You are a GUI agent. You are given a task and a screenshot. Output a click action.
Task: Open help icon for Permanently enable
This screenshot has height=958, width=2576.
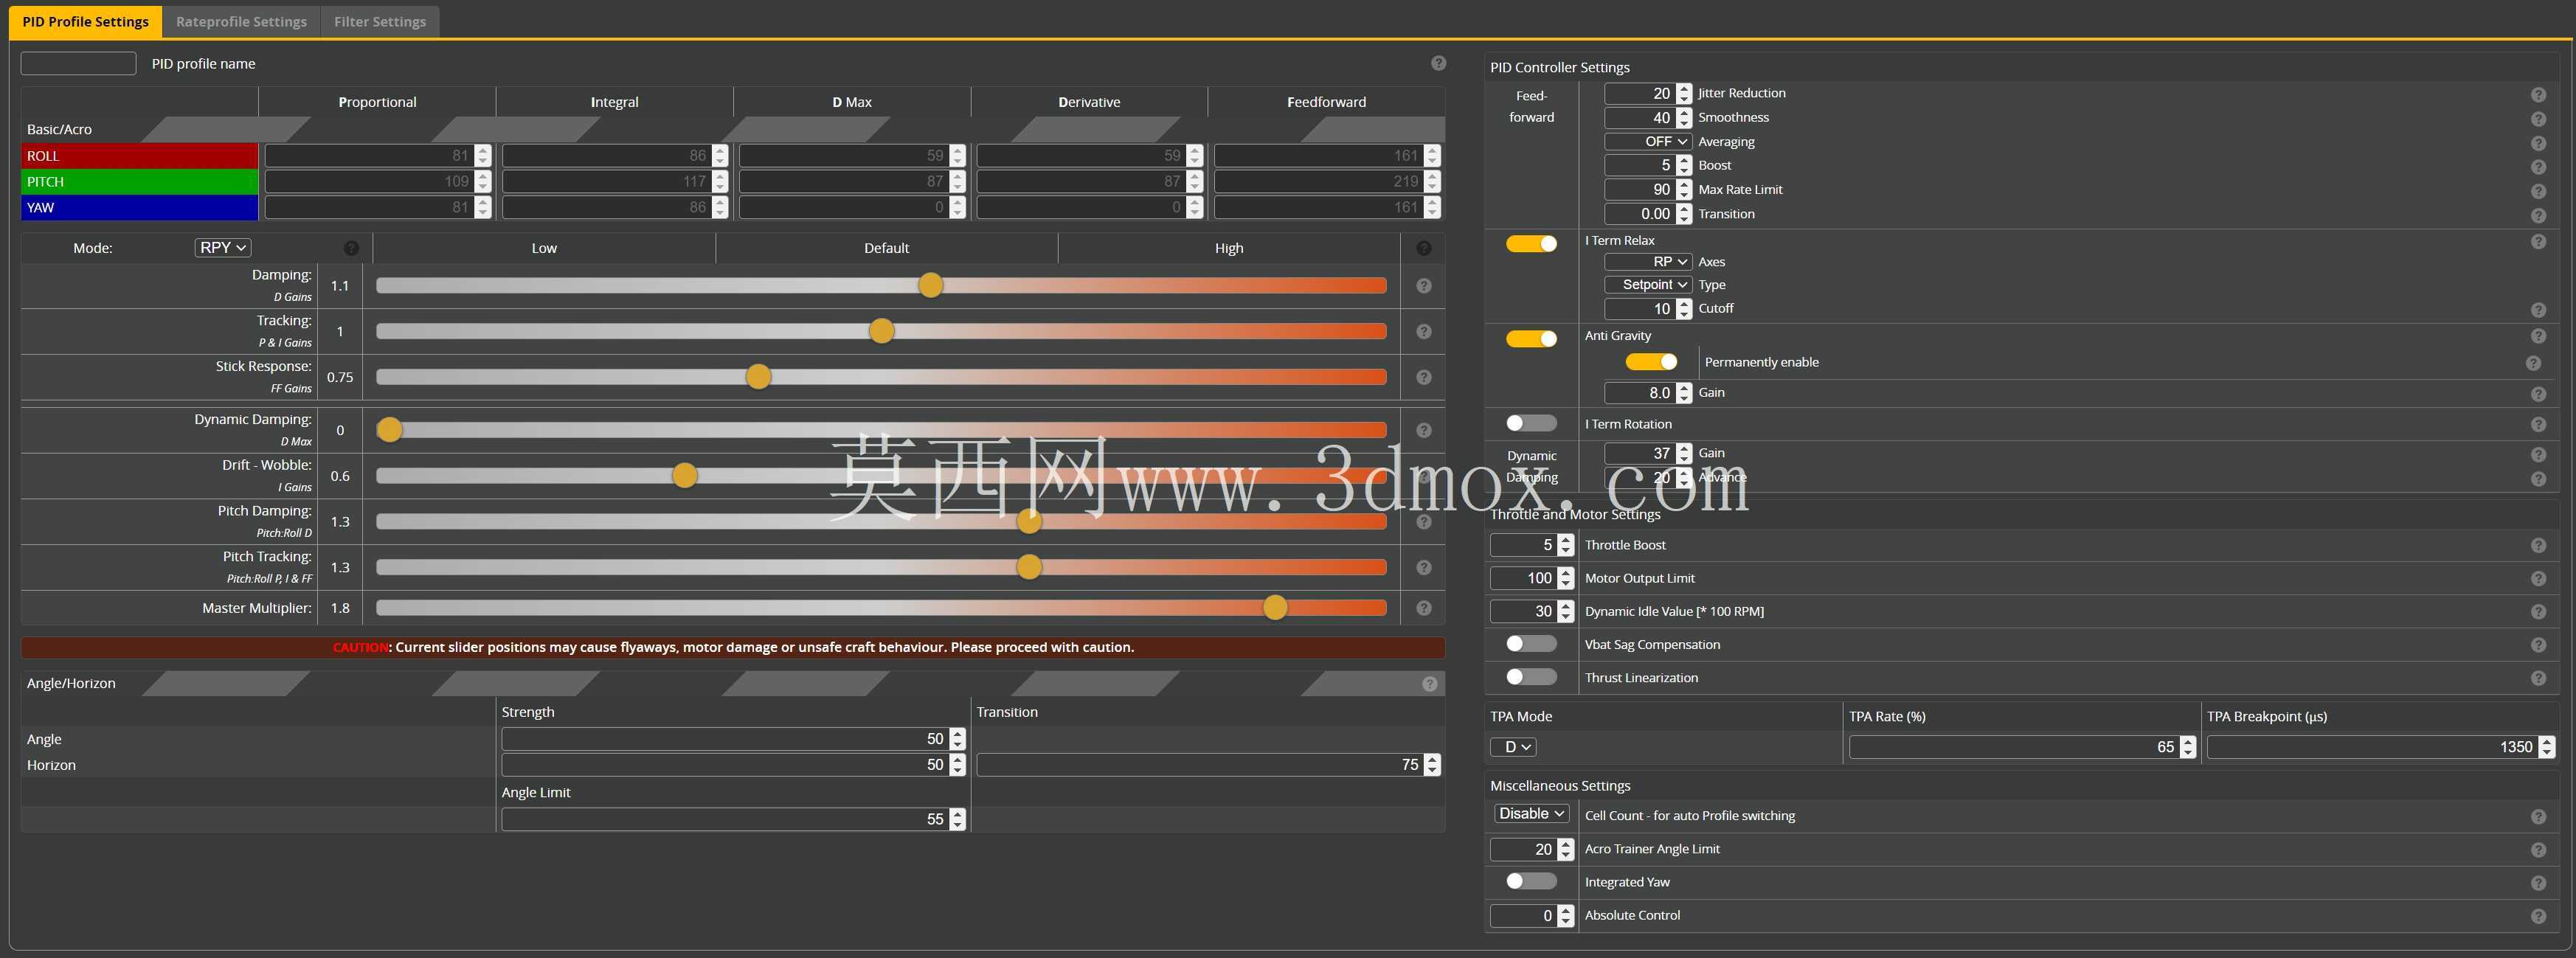click(x=2533, y=363)
